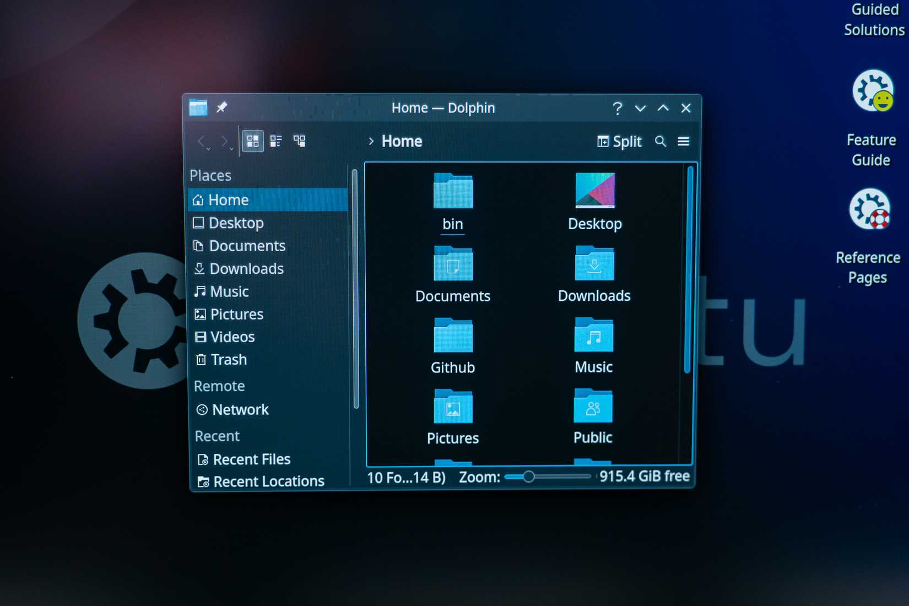Enable Split view
The image size is (909, 606).
619,142
